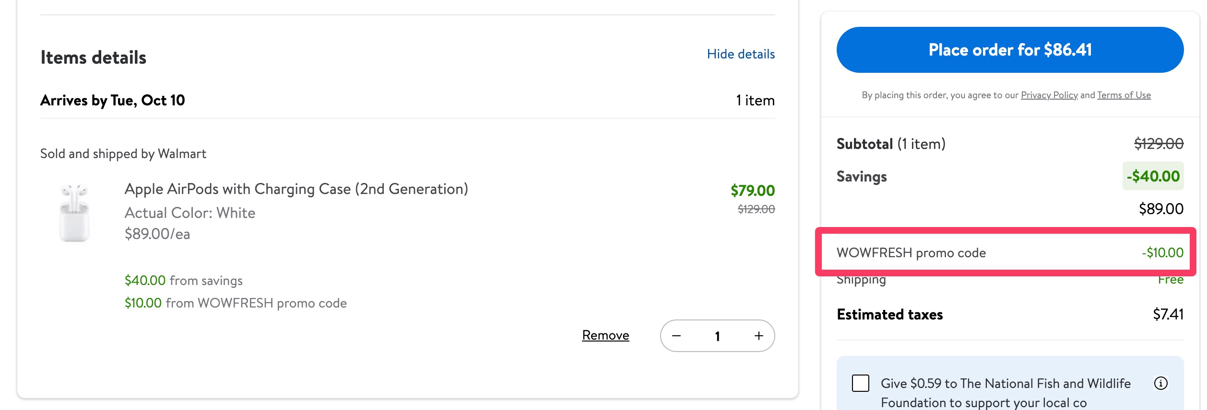Click the Estimated taxes label
This screenshot has height=410, width=1207.
click(x=889, y=314)
